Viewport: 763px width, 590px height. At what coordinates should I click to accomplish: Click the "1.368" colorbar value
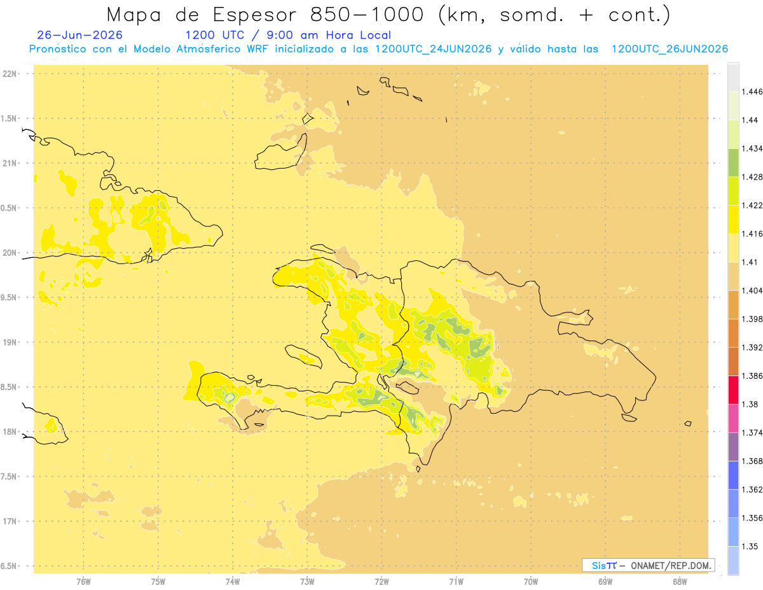click(752, 461)
